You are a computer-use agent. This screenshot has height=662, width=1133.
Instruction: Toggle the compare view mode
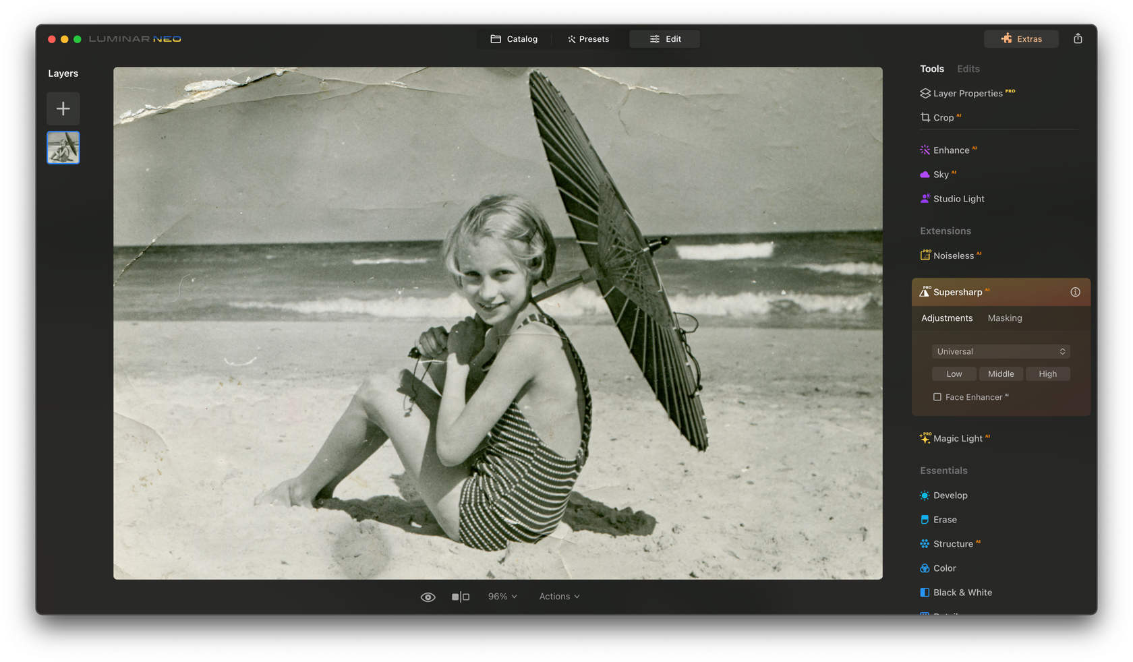pos(461,596)
